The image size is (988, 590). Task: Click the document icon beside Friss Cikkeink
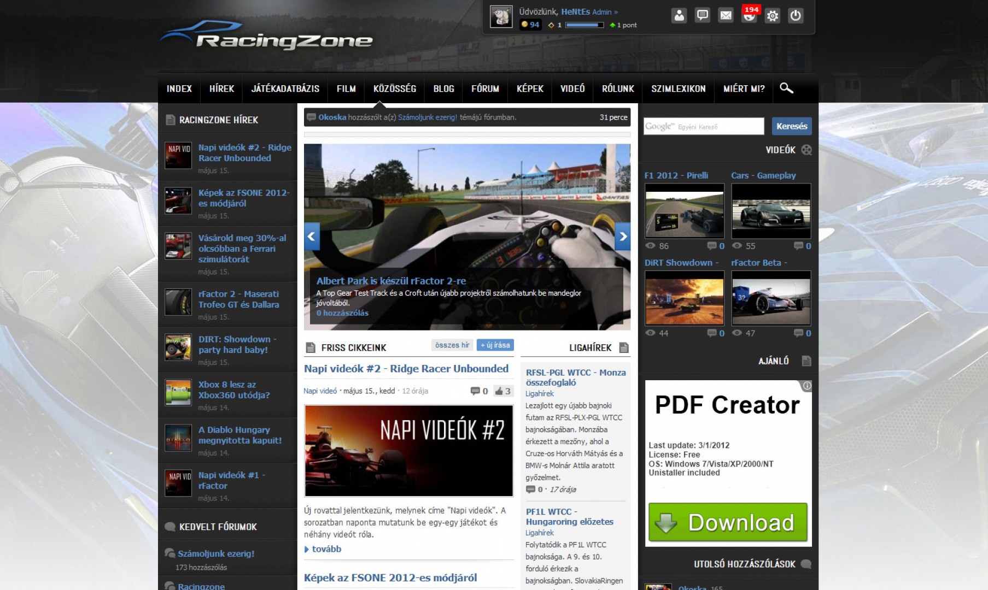click(x=311, y=347)
